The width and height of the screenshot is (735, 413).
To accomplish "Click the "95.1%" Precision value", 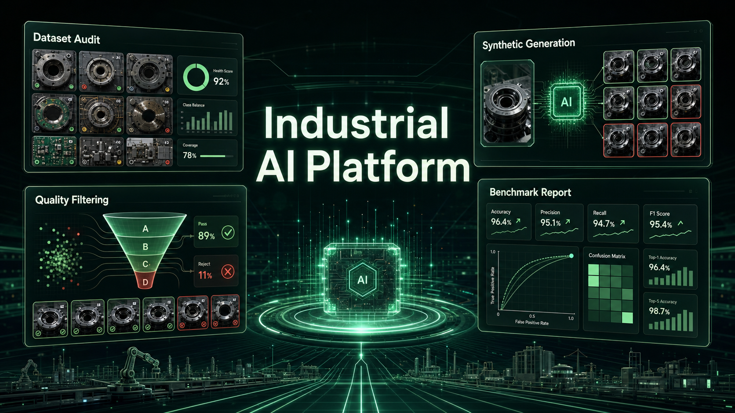I will pos(550,223).
